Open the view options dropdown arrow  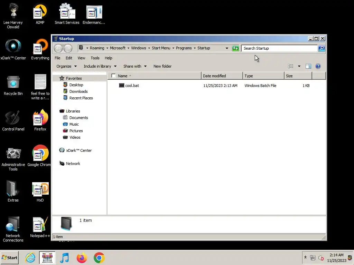(x=299, y=66)
